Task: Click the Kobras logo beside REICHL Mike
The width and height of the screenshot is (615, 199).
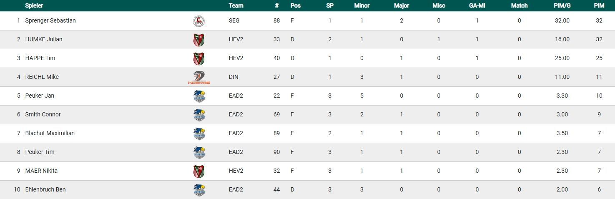Action: (x=199, y=77)
